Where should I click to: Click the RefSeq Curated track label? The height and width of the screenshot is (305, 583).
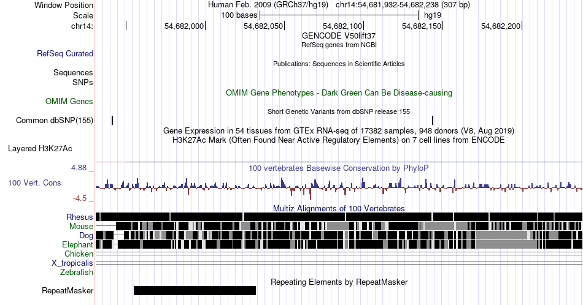point(65,53)
